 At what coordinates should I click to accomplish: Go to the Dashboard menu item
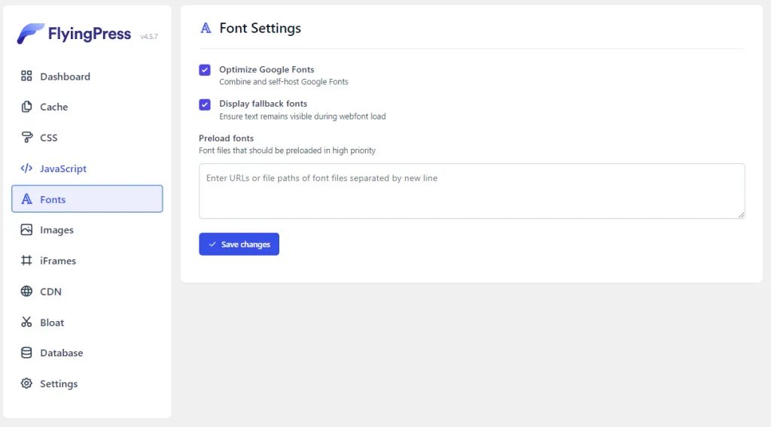pyautogui.click(x=65, y=76)
